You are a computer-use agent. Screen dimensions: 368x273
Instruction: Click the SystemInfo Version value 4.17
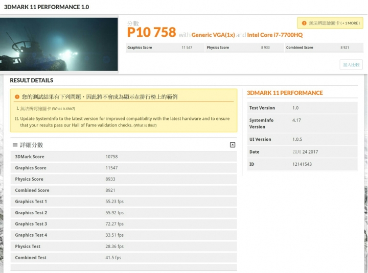point(296,120)
